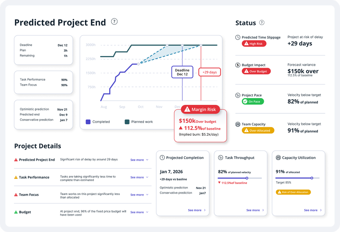Select the Project Pace status icon
This screenshot has height=232, width=340.
tap(238, 95)
